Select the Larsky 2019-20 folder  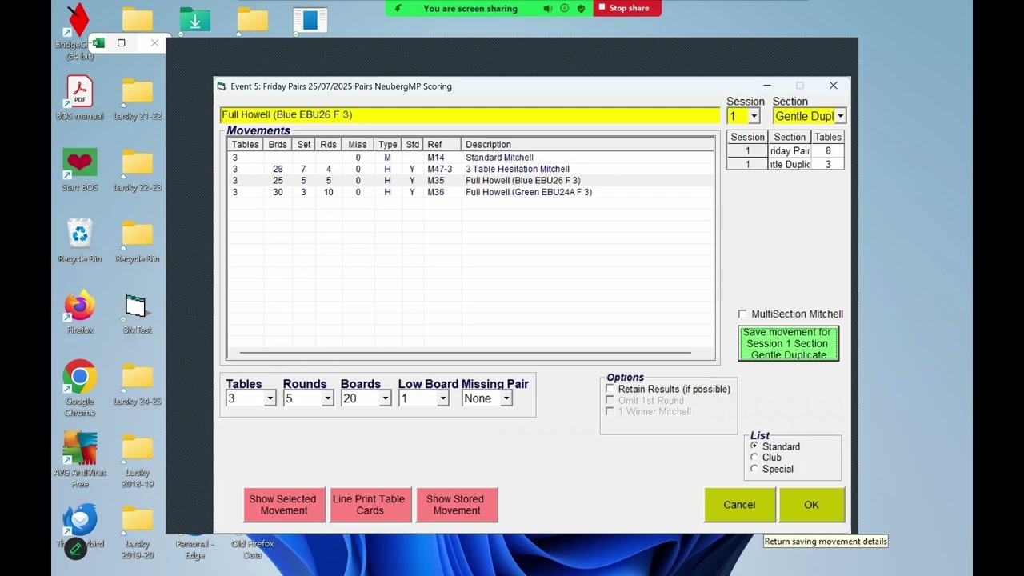click(138, 531)
